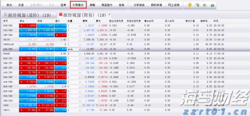Close the 报价视窗(简易) tab

coord(109,14)
